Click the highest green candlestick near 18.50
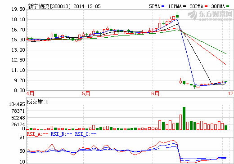 click(x=177, y=16)
